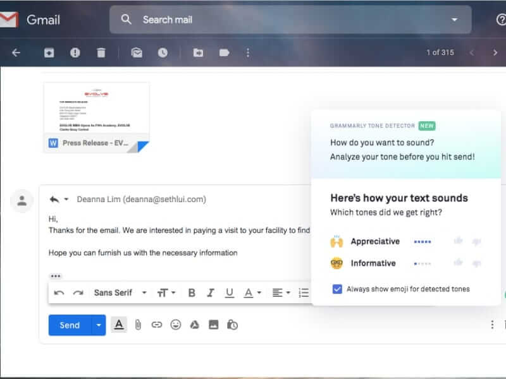
Task: Give thumbs up to the Appreciative tone
Action: coord(457,241)
